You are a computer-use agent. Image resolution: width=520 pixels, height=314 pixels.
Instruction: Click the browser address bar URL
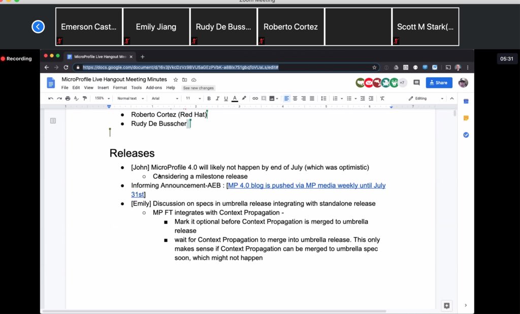click(x=180, y=68)
